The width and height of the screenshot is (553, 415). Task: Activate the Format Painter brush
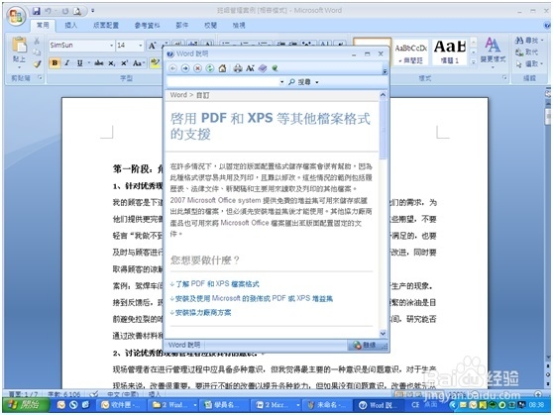[37, 63]
